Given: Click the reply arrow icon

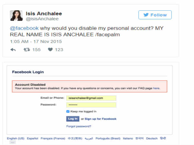Looking at the screenshot, I should point(13,50).
